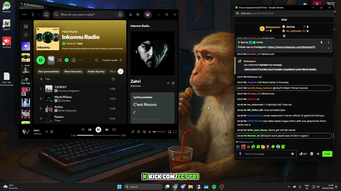Toggle shuffle in bottom player bar
This screenshot has width=341, height=191.
(83, 130)
